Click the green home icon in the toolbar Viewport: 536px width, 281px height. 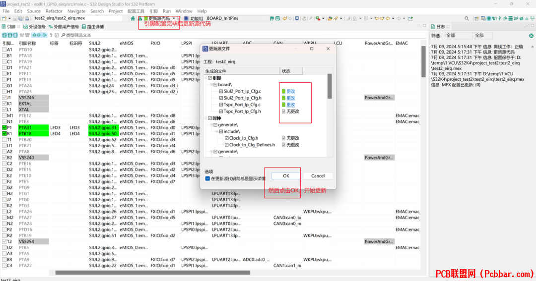coord(133,18)
